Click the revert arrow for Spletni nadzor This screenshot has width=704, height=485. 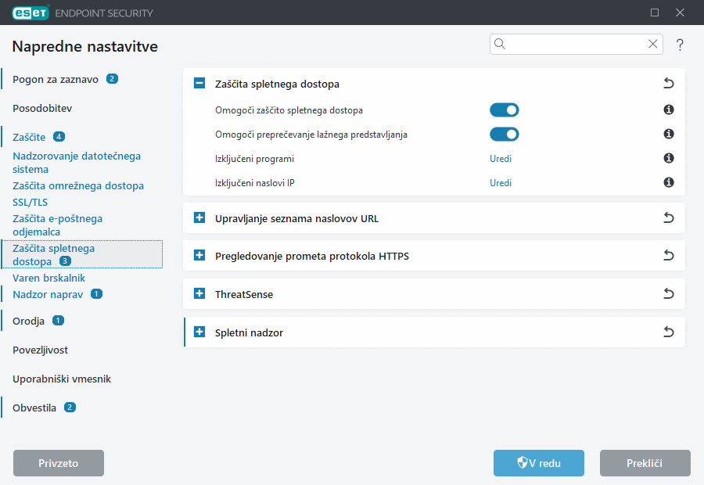click(668, 332)
